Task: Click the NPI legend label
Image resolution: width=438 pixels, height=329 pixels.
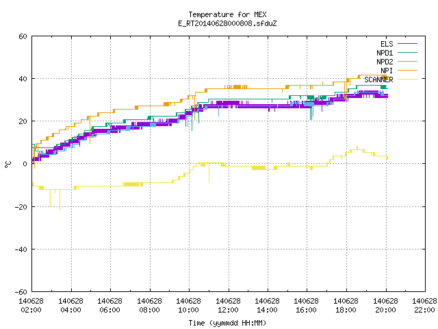Action: [x=387, y=71]
